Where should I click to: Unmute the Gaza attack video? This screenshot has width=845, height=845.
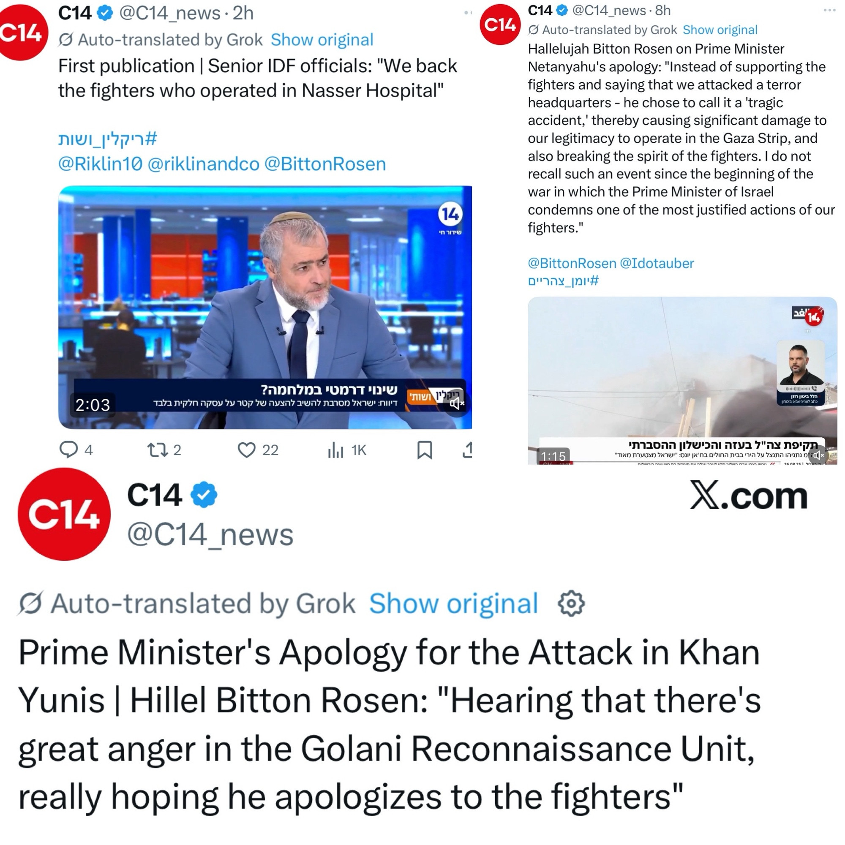pyautogui.click(x=818, y=455)
